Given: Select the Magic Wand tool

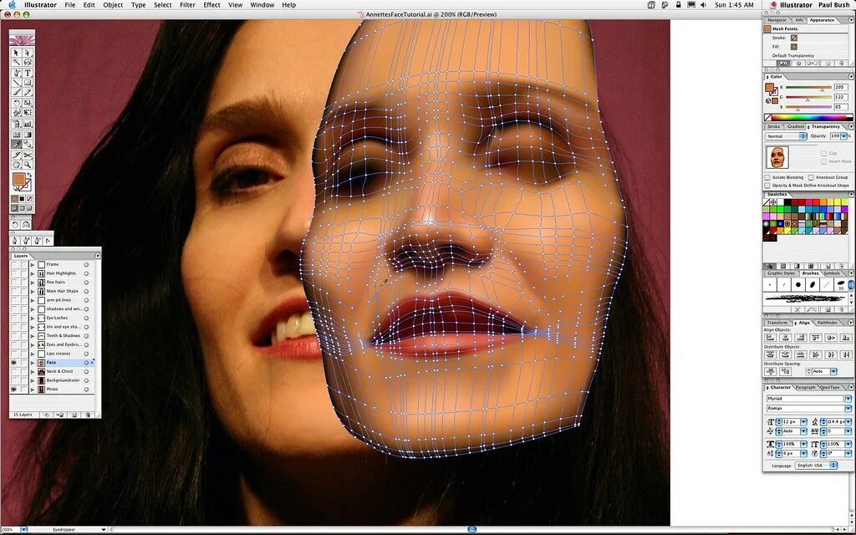Looking at the screenshot, I should coord(17,62).
